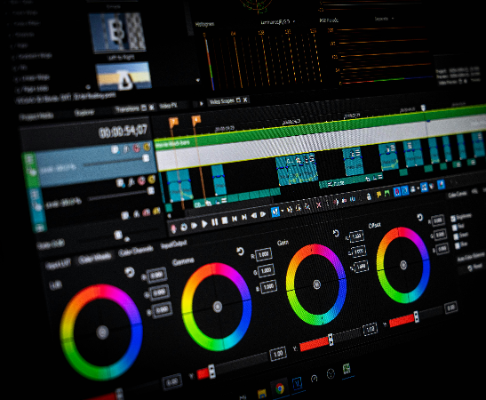This screenshot has width=486, height=400.
Task: Click the Gain wheel center point
Action: [x=316, y=284]
